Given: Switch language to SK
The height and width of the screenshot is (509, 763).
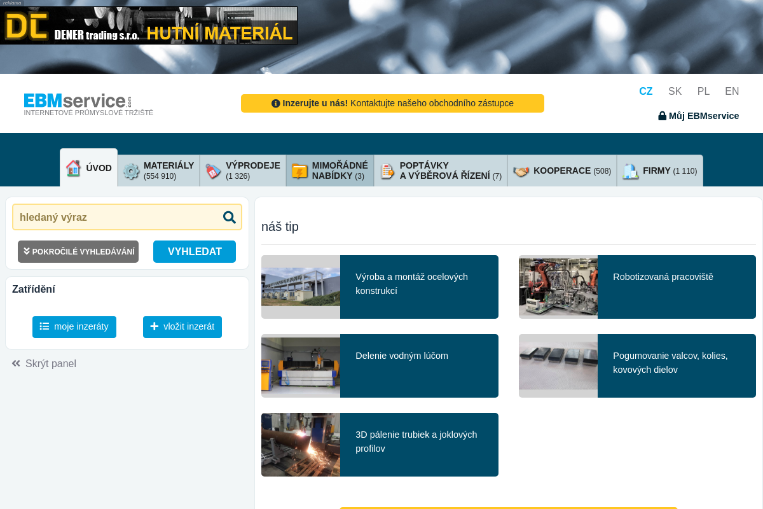Looking at the screenshot, I should click(x=675, y=91).
